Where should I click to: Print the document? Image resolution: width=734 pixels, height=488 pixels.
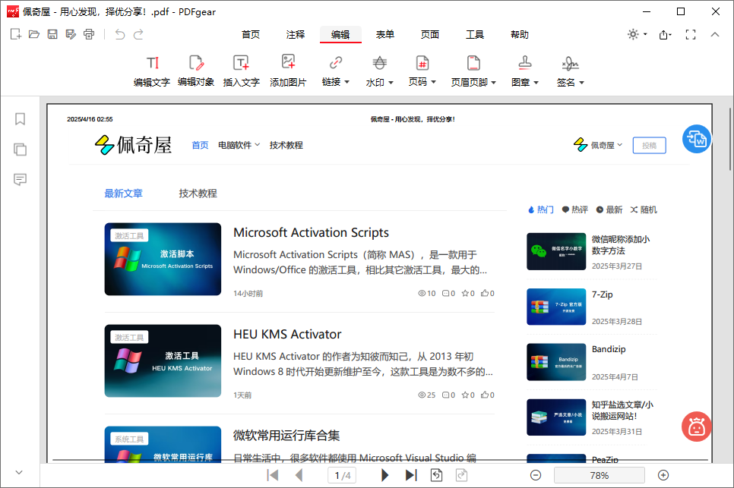pyautogui.click(x=89, y=34)
